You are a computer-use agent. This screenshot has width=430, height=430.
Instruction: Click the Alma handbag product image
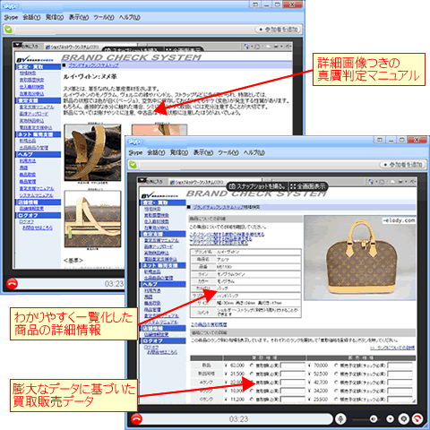click(360, 258)
